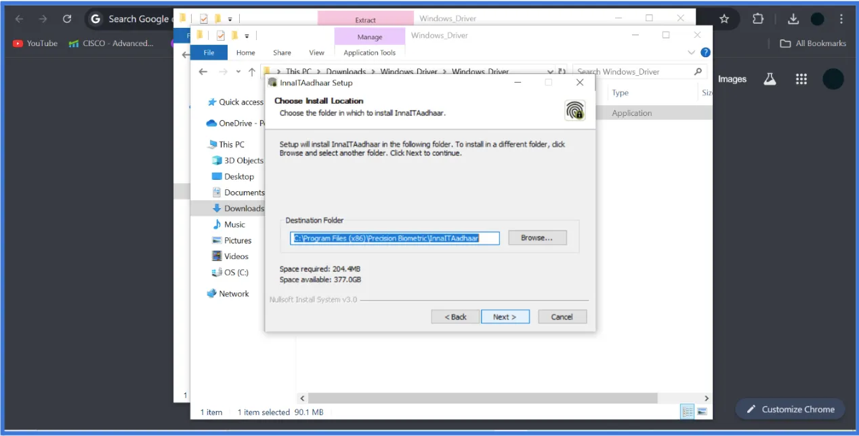Image resolution: width=859 pixels, height=436 pixels.
Task: Open the CISCO - Advanced bookmark
Action: tap(111, 43)
